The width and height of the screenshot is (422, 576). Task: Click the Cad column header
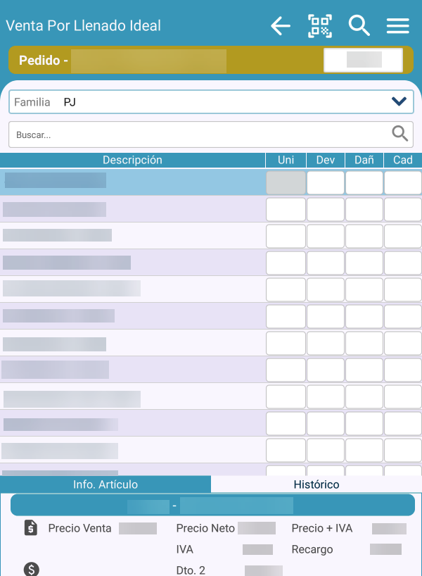coord(402,160)
